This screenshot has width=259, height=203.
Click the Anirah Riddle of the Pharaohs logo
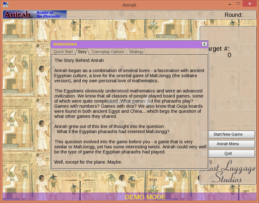point(35,15)
